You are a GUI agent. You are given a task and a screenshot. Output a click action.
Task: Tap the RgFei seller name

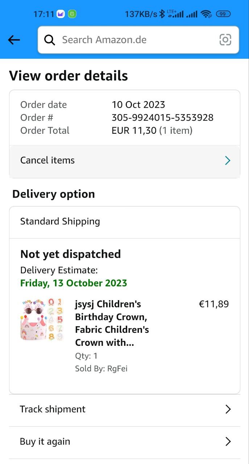(117, 369)
